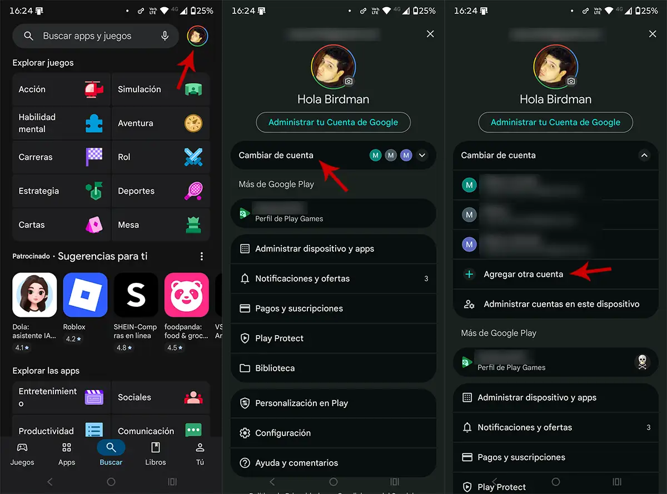
Task: Open the three-dot menu next to Sugerencias para ti
Action: (x=202, y=256)
